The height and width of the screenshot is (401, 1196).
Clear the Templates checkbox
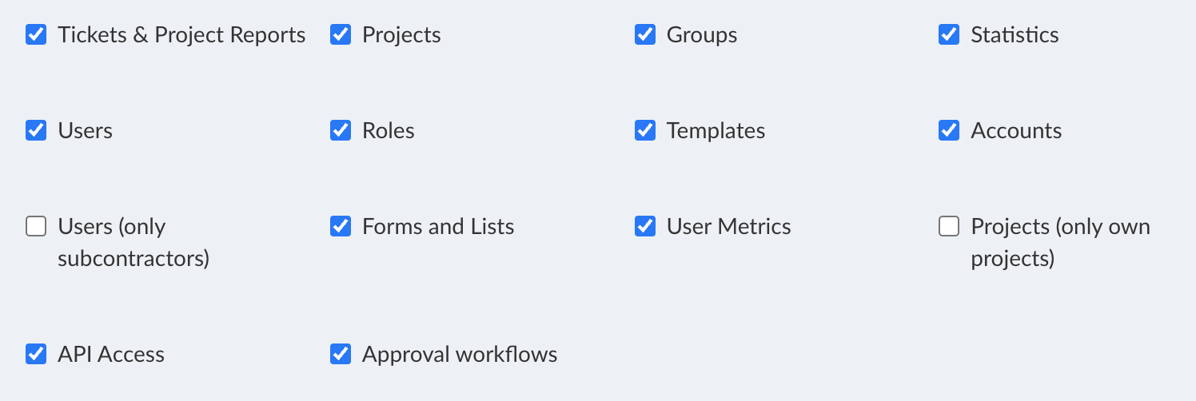click(x=645, y=131)
